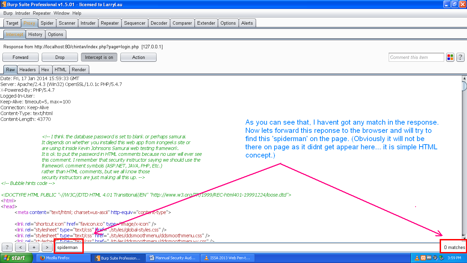This screenshot has height=263, width=467.
Task: Open the Burp menu
Action: 8,13
